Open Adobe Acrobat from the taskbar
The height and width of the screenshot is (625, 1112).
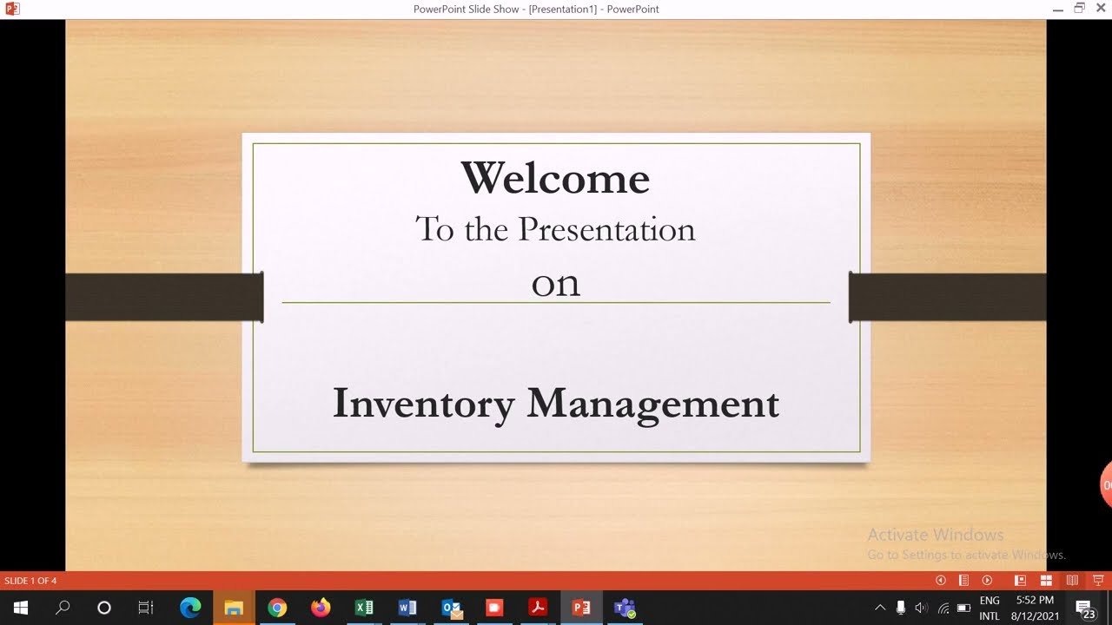(x=538, y=608)
